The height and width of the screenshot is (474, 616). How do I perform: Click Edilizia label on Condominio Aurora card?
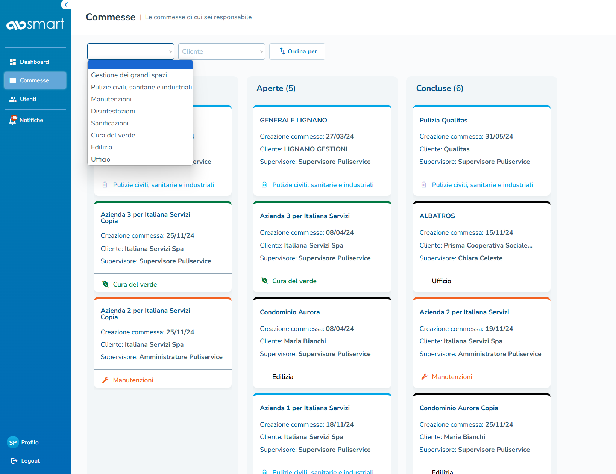tap(283, 377)
